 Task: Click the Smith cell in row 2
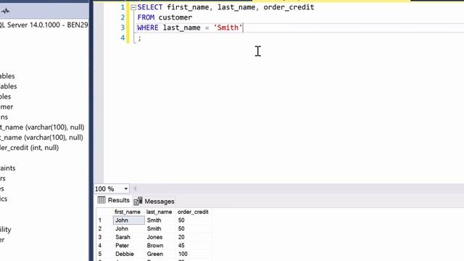point(160,229)
